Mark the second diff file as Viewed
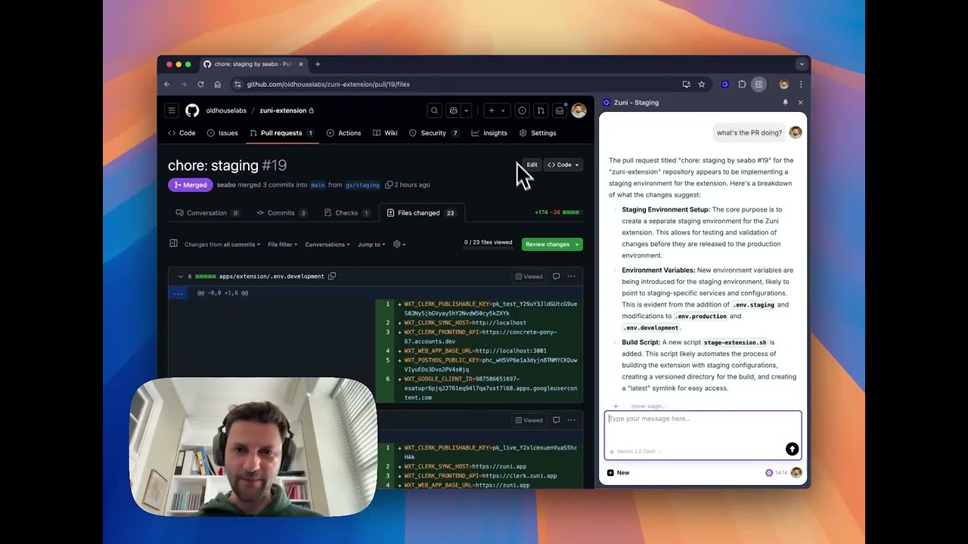This screenshot has width=968, height=544. [529, 420]
